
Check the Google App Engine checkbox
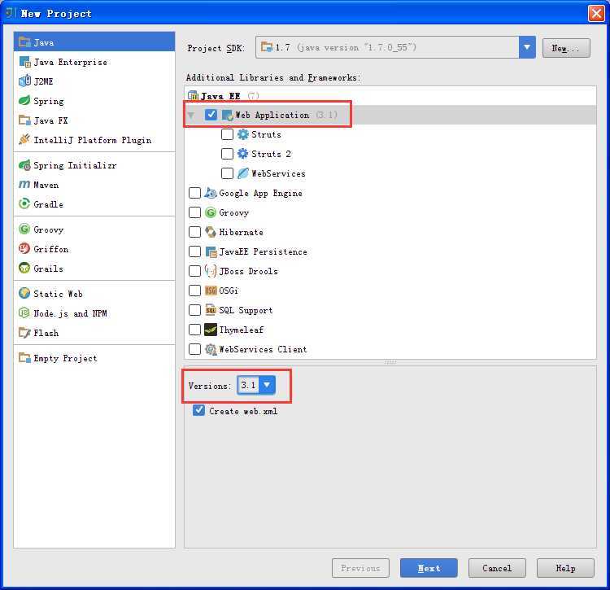194,193
